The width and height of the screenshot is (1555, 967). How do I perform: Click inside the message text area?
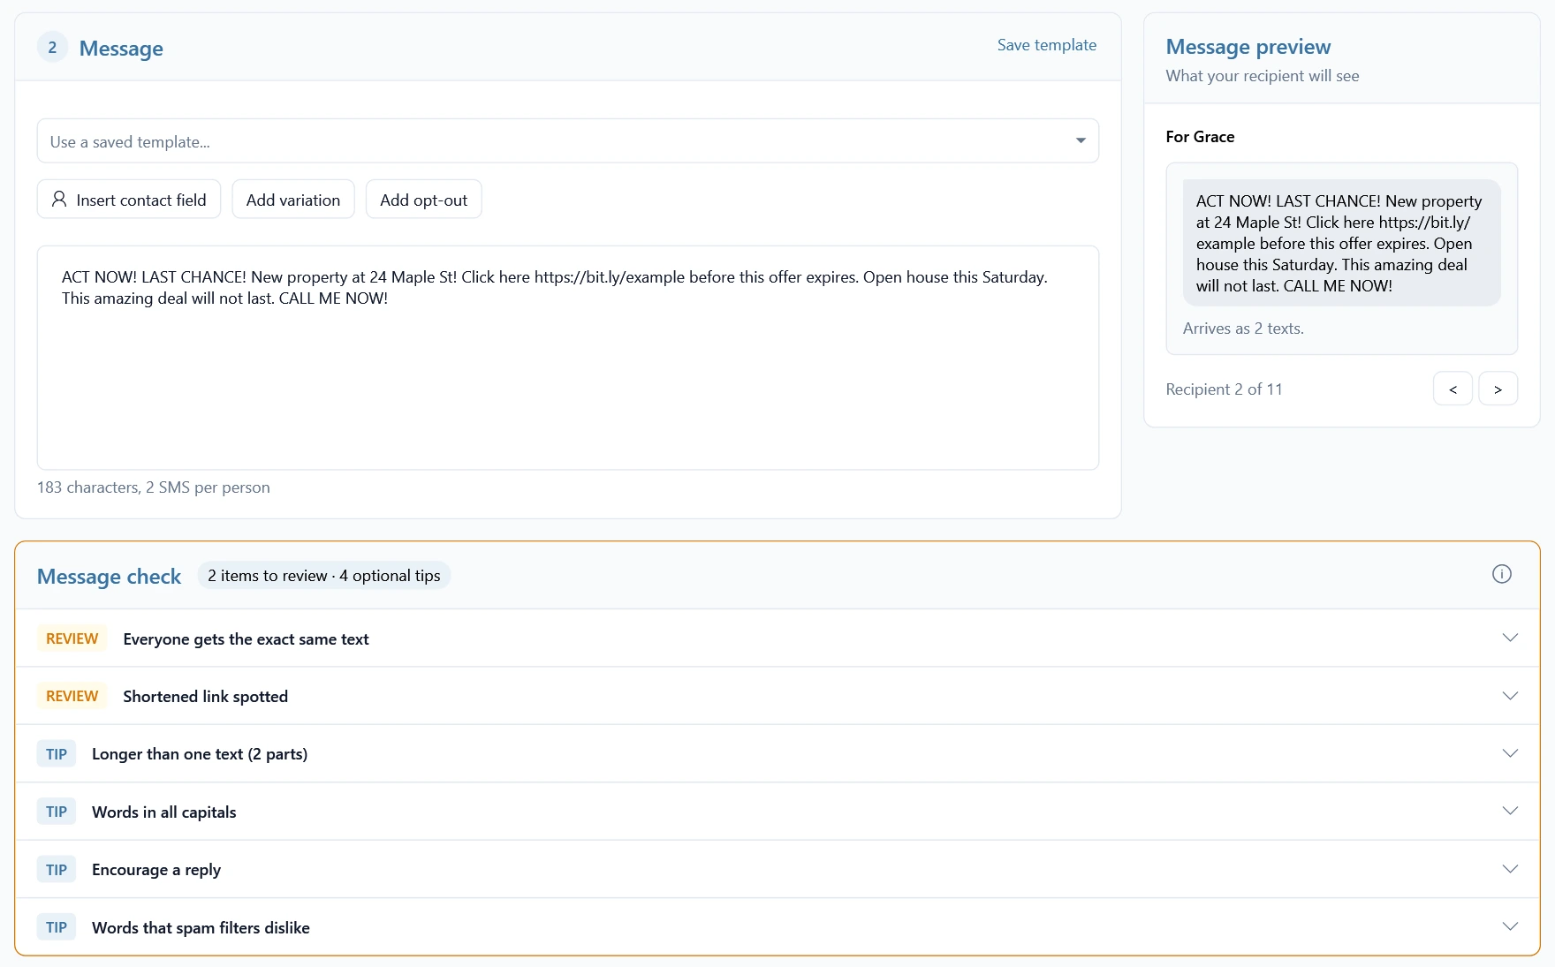(568, 358)
